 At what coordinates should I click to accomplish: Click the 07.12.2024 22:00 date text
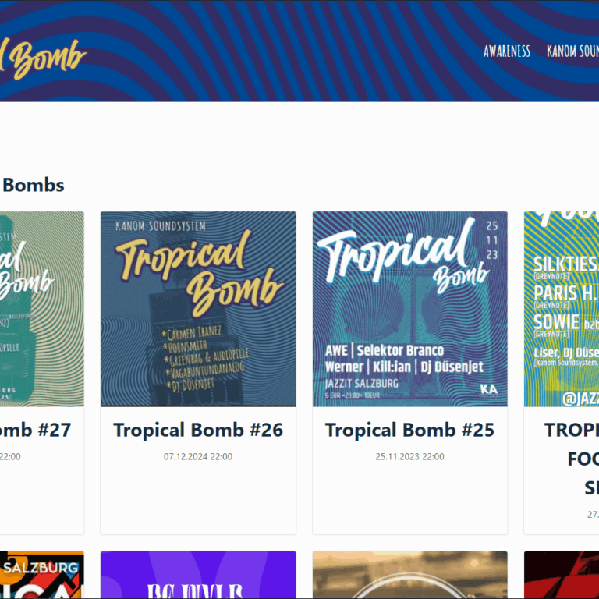click(198, 456)
